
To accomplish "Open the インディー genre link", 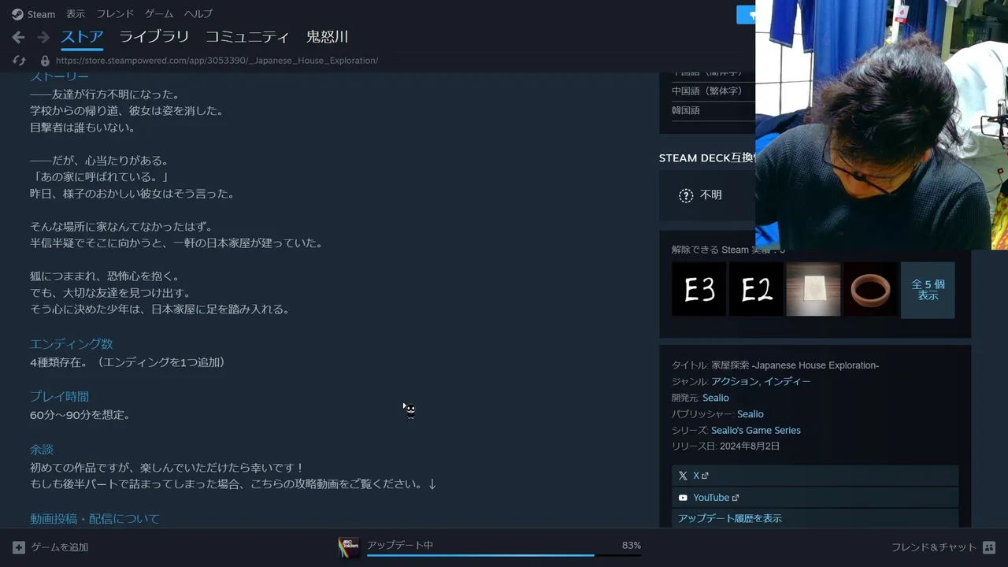I will (x=787, y=381).
